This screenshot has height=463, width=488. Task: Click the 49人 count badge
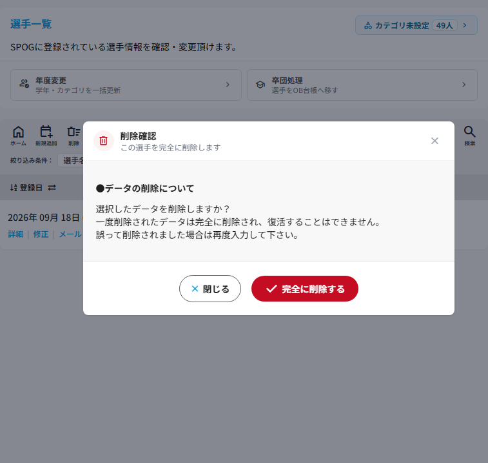pos(444,25)
